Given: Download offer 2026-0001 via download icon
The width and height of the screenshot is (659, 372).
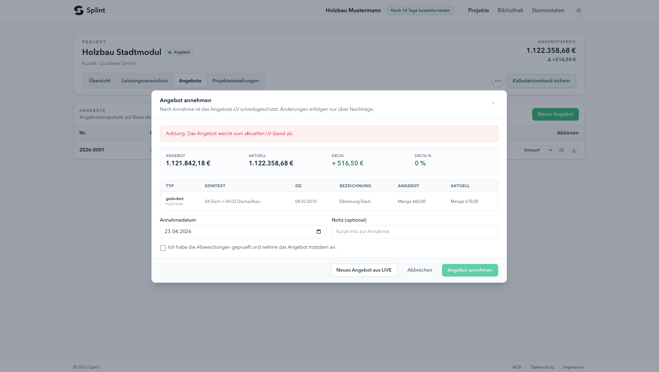Looking at the screenshot, I should click(574, 150).
